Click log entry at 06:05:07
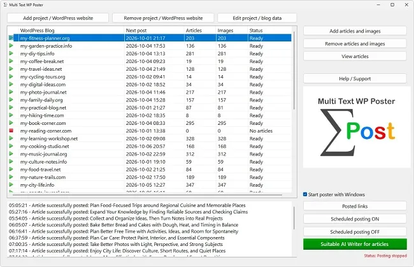 pos(124,225)
